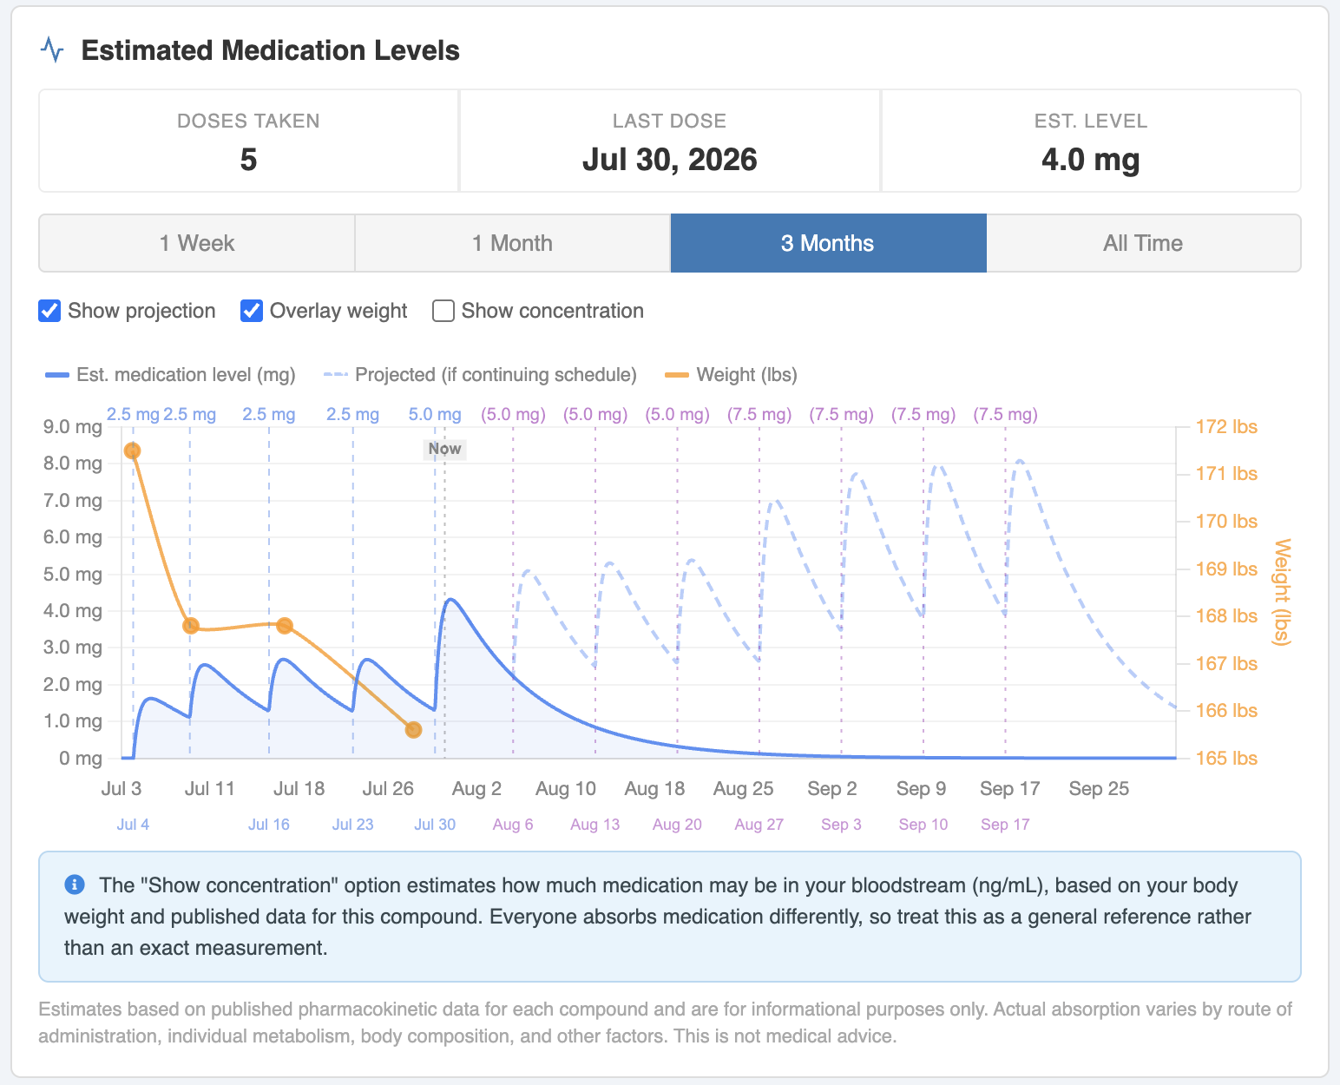The image size is (1340, 1085).
Task: Click the 169 lbs right axis label
Action: pyautogui.click(x=1226, y=569)
